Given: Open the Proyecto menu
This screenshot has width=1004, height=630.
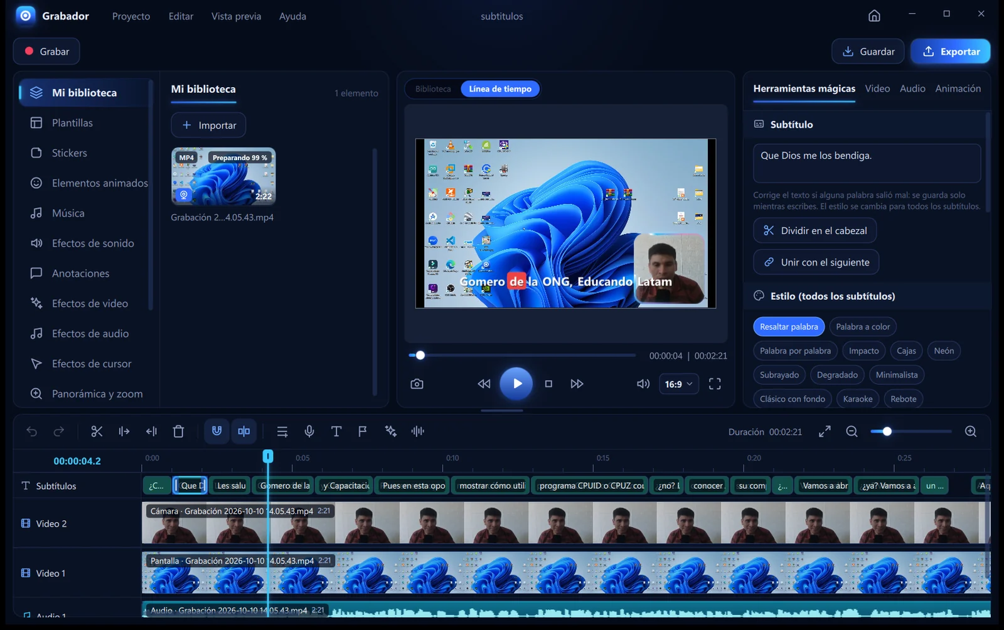Looking at the screenshot, I should tap(131, 16).
